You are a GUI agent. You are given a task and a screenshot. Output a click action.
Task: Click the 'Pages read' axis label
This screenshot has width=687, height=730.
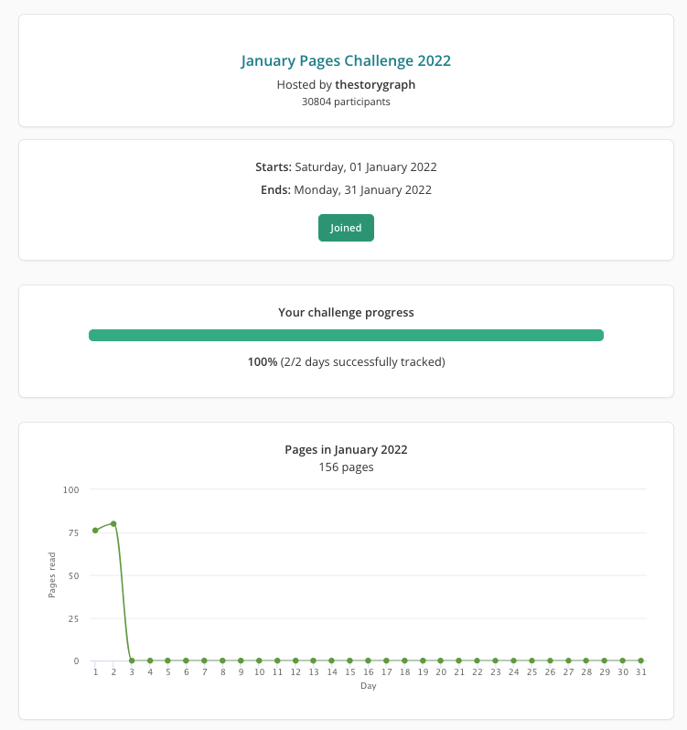(52, 575)
